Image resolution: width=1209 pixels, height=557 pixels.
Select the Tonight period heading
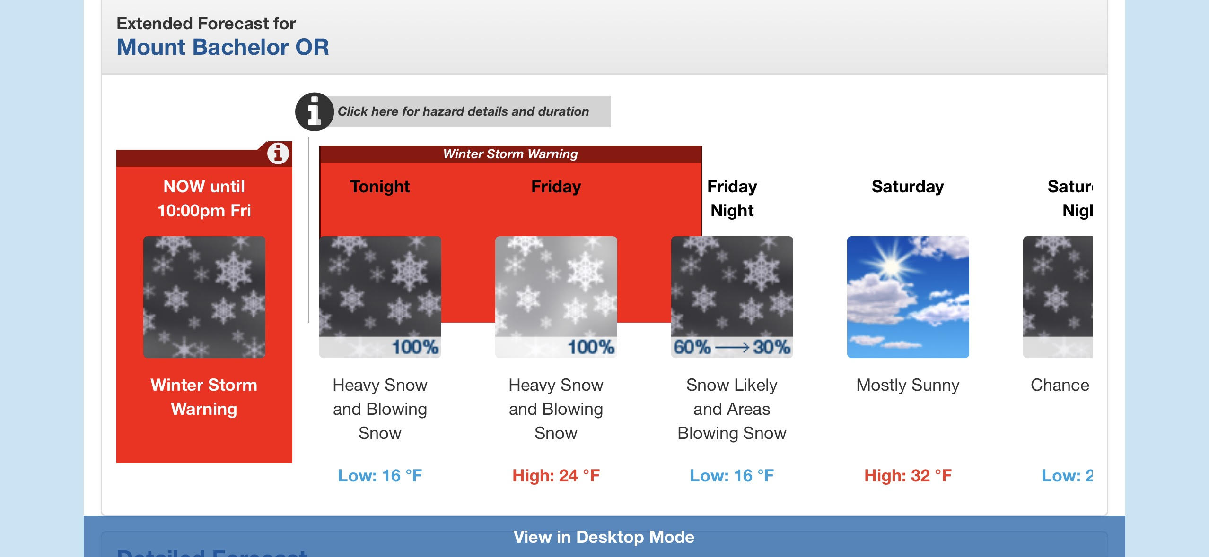point(380,187)
